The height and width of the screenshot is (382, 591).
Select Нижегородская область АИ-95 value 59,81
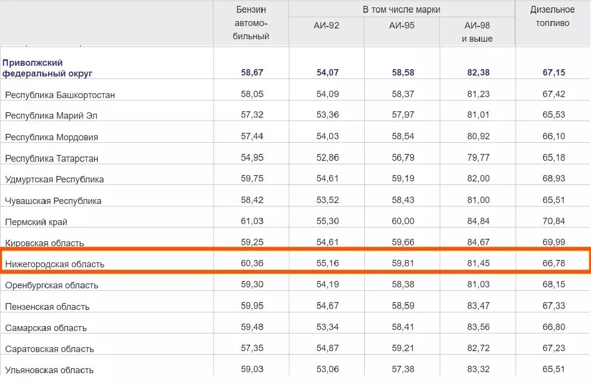402,263
